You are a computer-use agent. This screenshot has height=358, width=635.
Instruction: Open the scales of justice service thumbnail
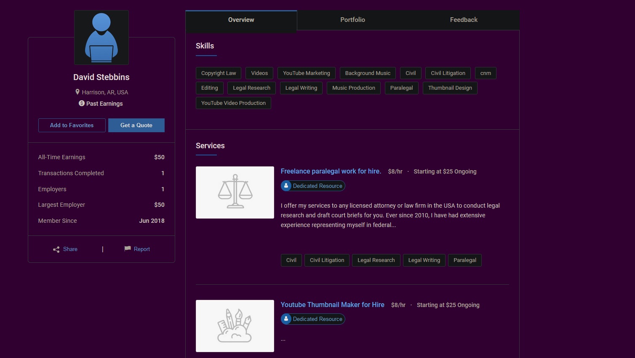235,192
